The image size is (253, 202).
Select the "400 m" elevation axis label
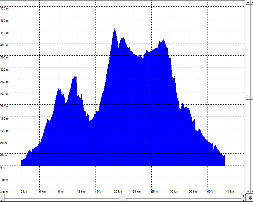(4, 45)
